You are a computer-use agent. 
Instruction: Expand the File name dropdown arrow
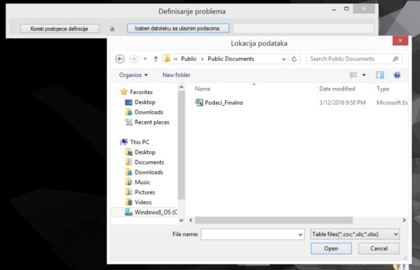300,234
